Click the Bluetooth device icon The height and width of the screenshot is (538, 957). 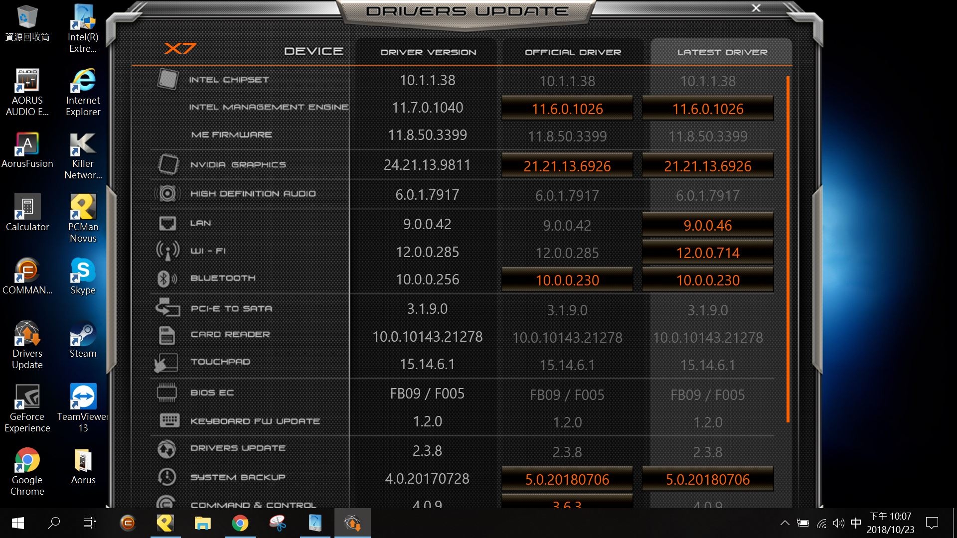tap(166, 278)
